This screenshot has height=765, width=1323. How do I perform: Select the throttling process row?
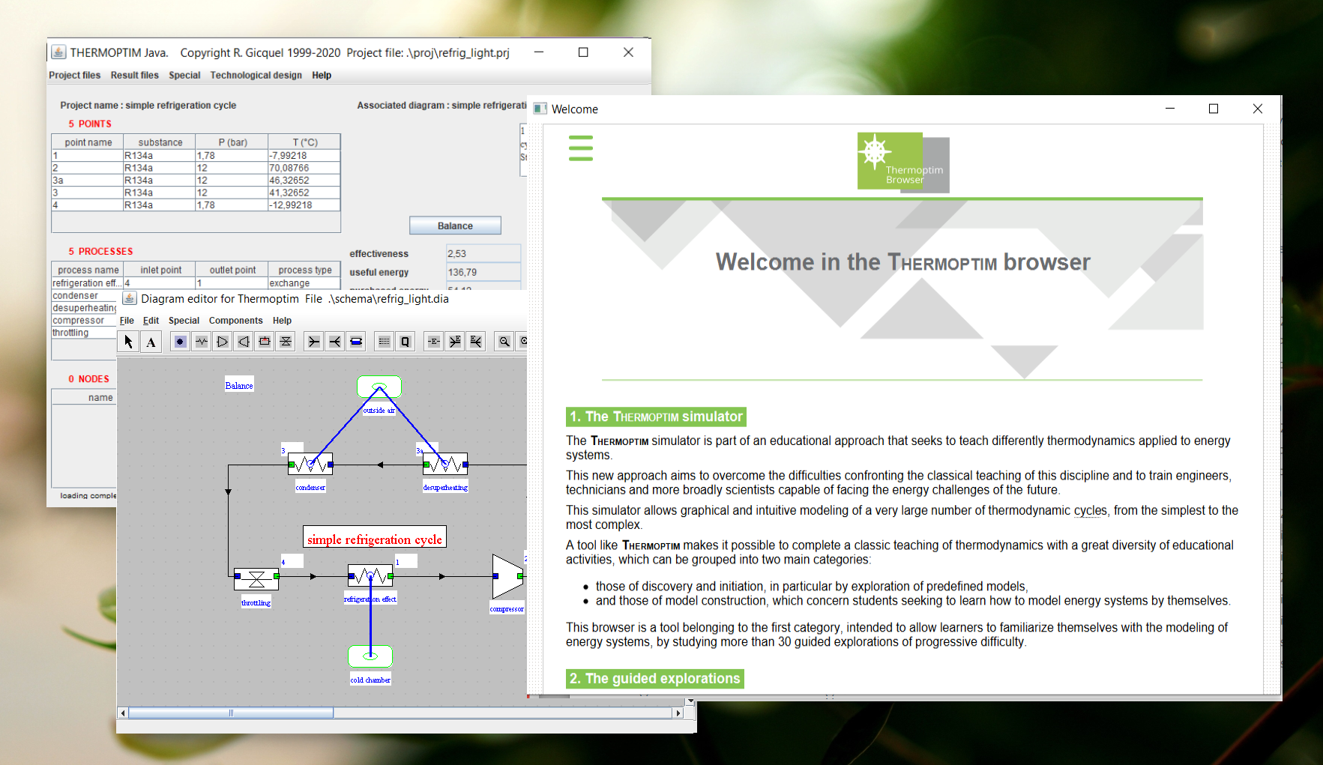tap(84, 333)
